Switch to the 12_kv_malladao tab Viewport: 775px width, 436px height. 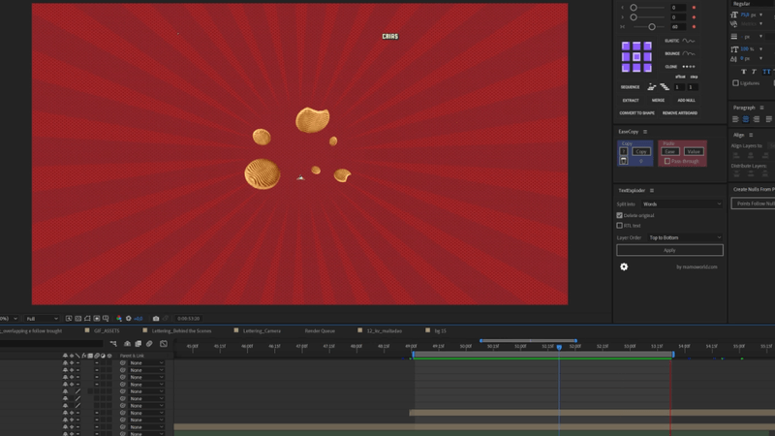pyautogui.click(x=384, y=330)
